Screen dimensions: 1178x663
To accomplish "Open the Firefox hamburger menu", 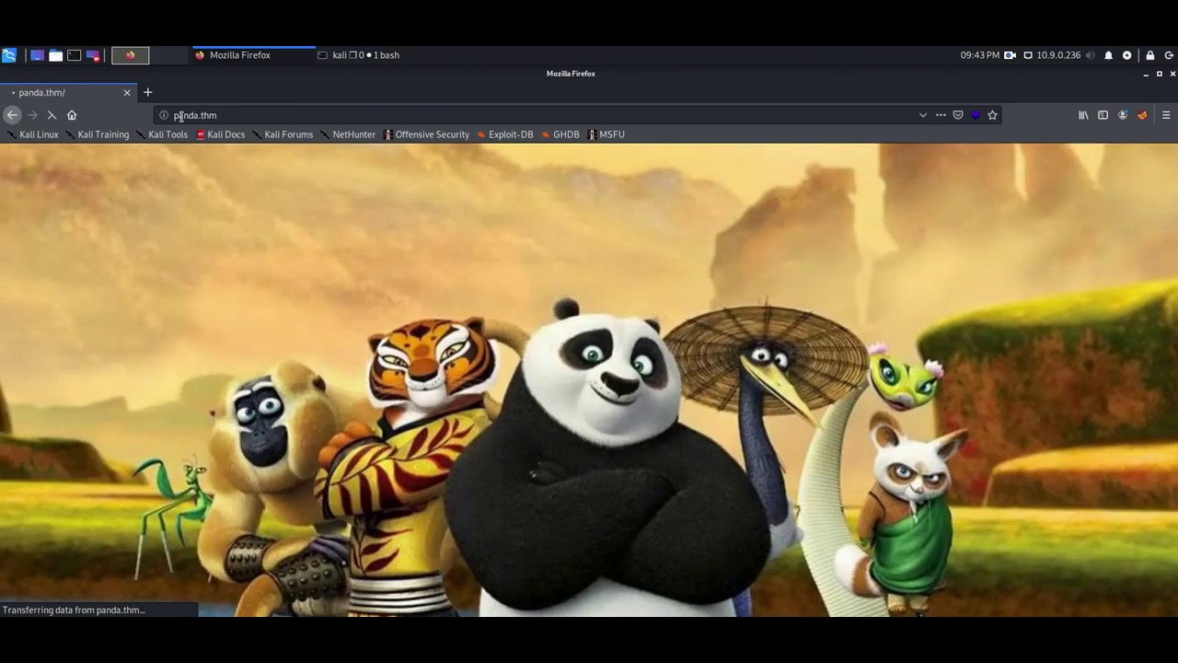I will pyautogui.click(x=1166, y=115).
